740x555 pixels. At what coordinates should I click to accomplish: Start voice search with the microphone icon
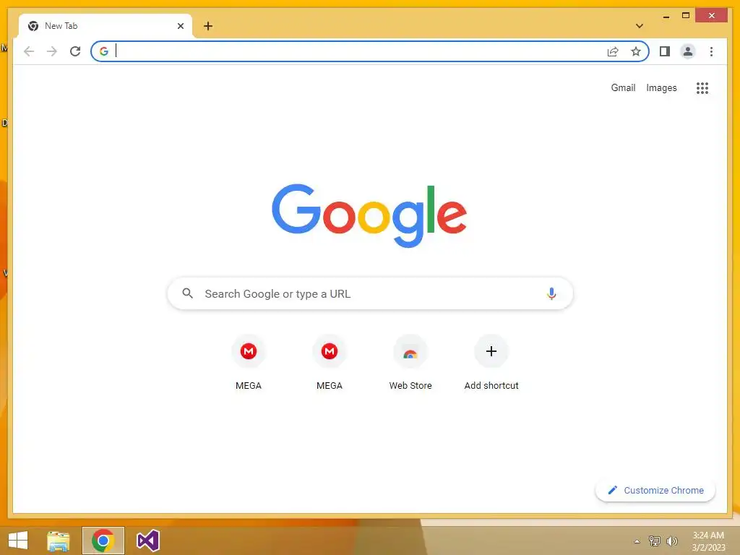[x=551, y=293]
